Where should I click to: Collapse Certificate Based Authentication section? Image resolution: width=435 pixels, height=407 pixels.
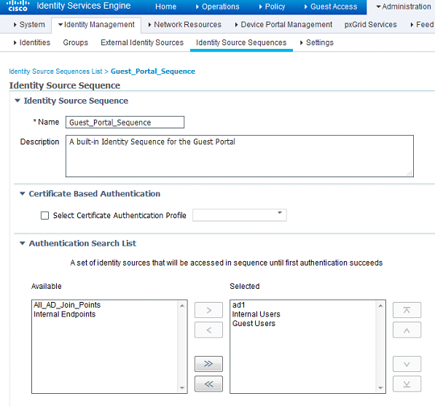click(x=23, y=193)
